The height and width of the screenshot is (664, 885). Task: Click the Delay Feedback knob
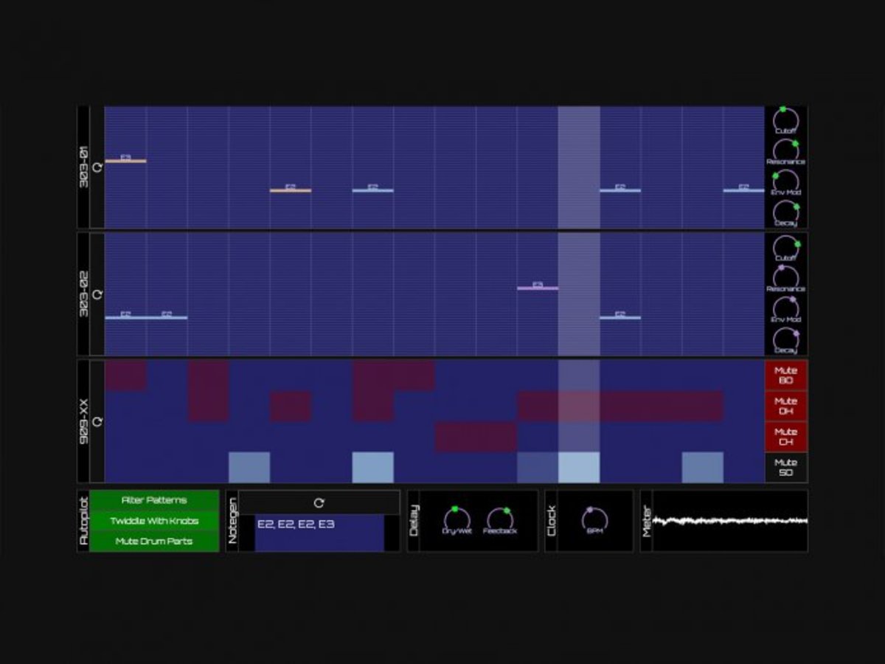point(500,519)
